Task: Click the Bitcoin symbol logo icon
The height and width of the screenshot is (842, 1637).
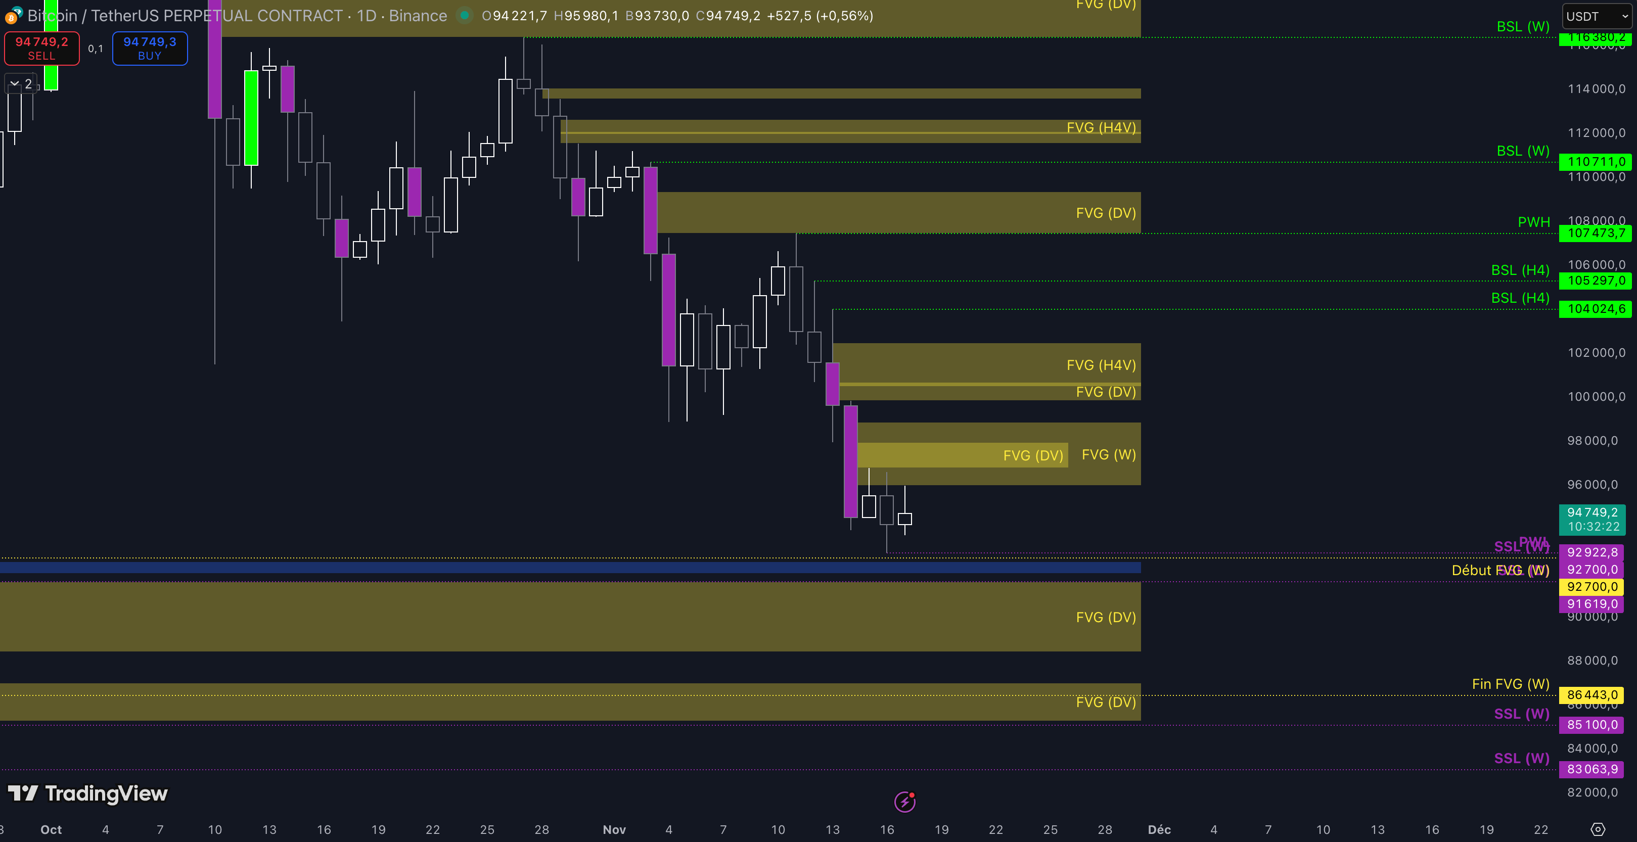Action: coord(10,18)
